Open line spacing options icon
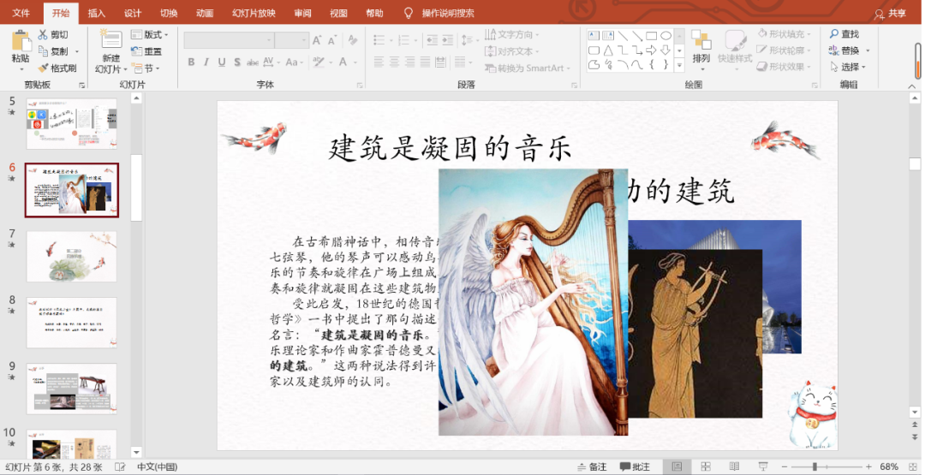This screenshot has width=925, height=475. point(469,40)
